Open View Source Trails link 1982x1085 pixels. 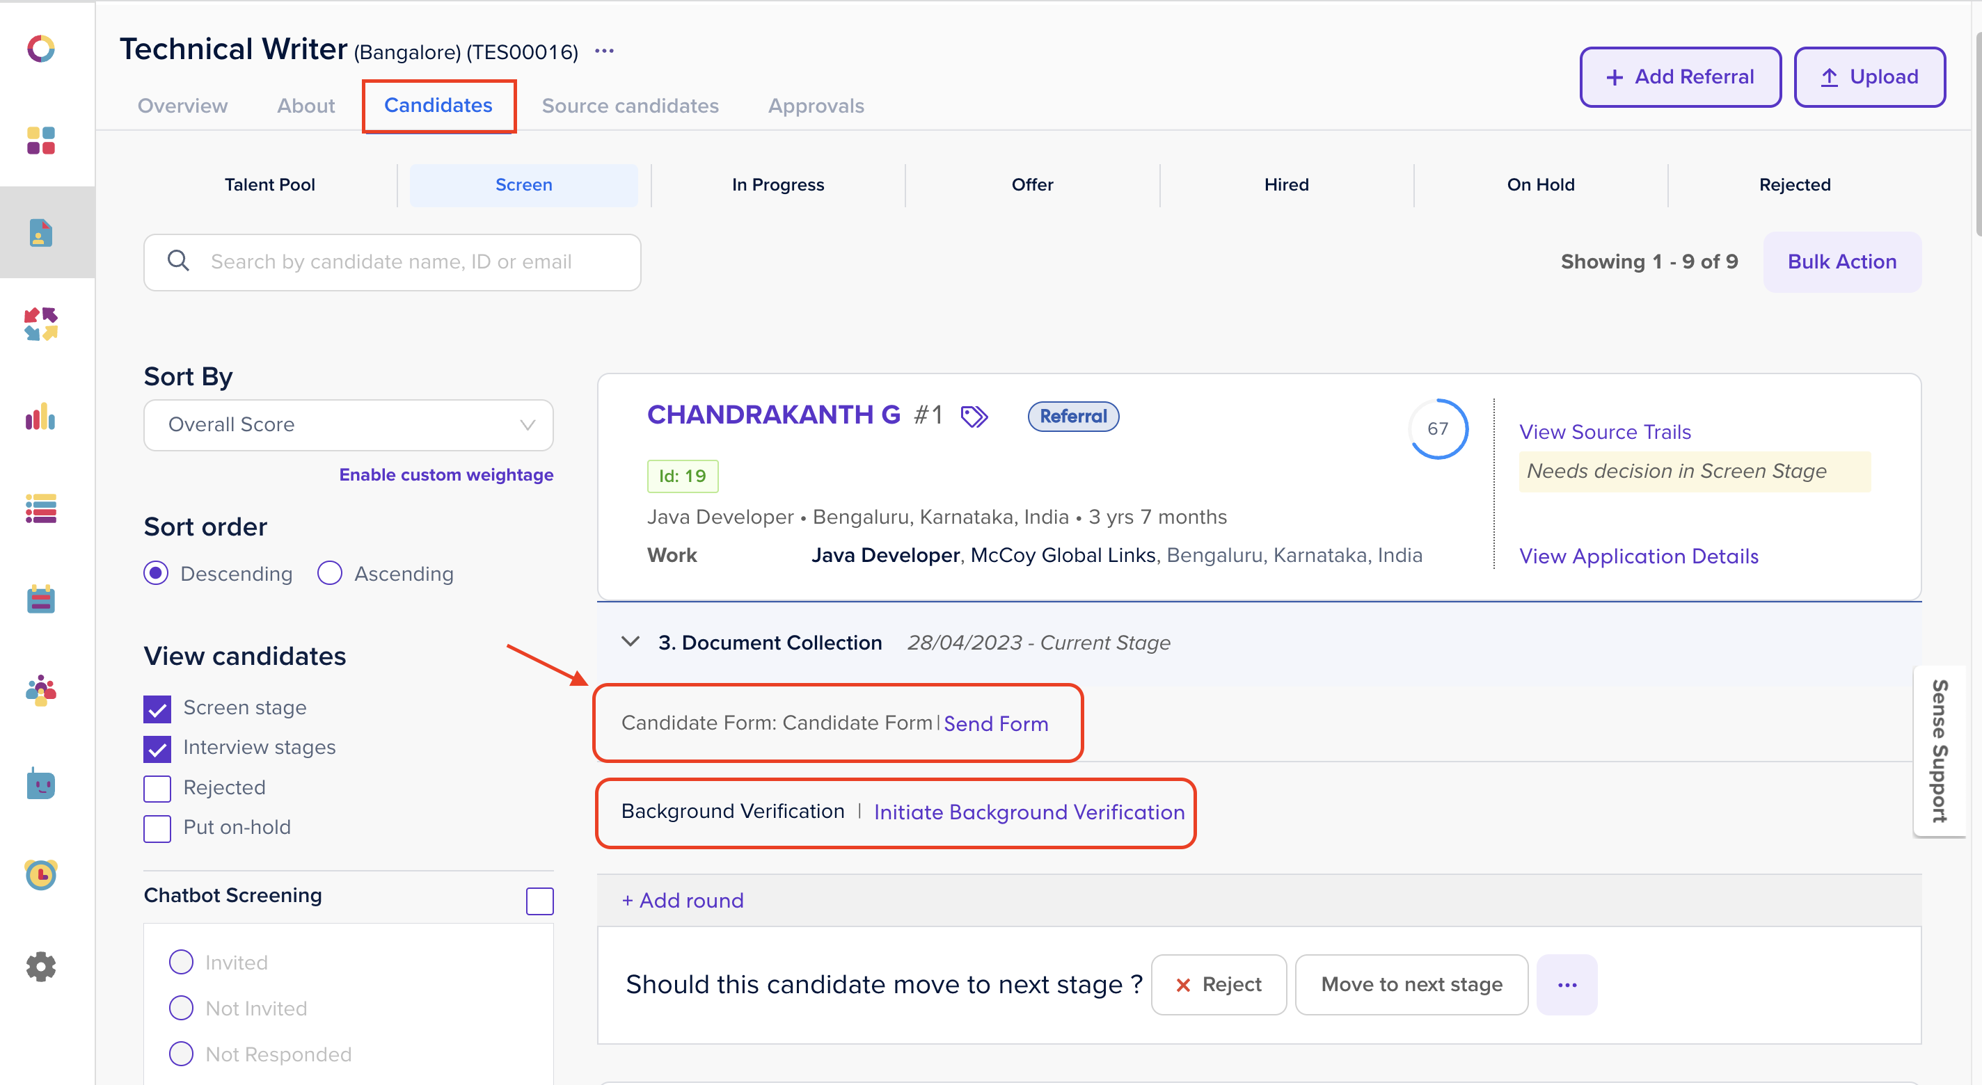(1605, 432)
